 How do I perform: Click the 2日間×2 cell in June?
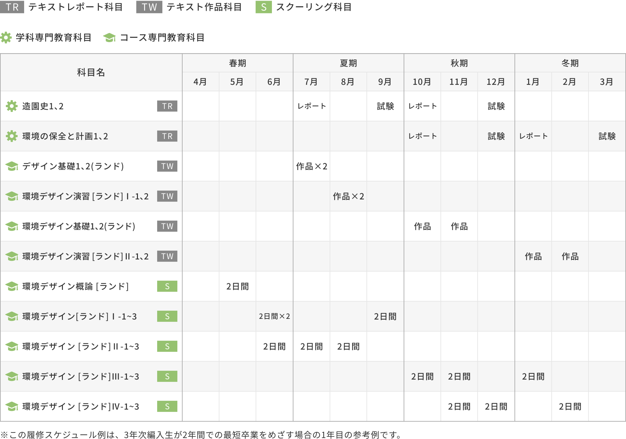274,316
